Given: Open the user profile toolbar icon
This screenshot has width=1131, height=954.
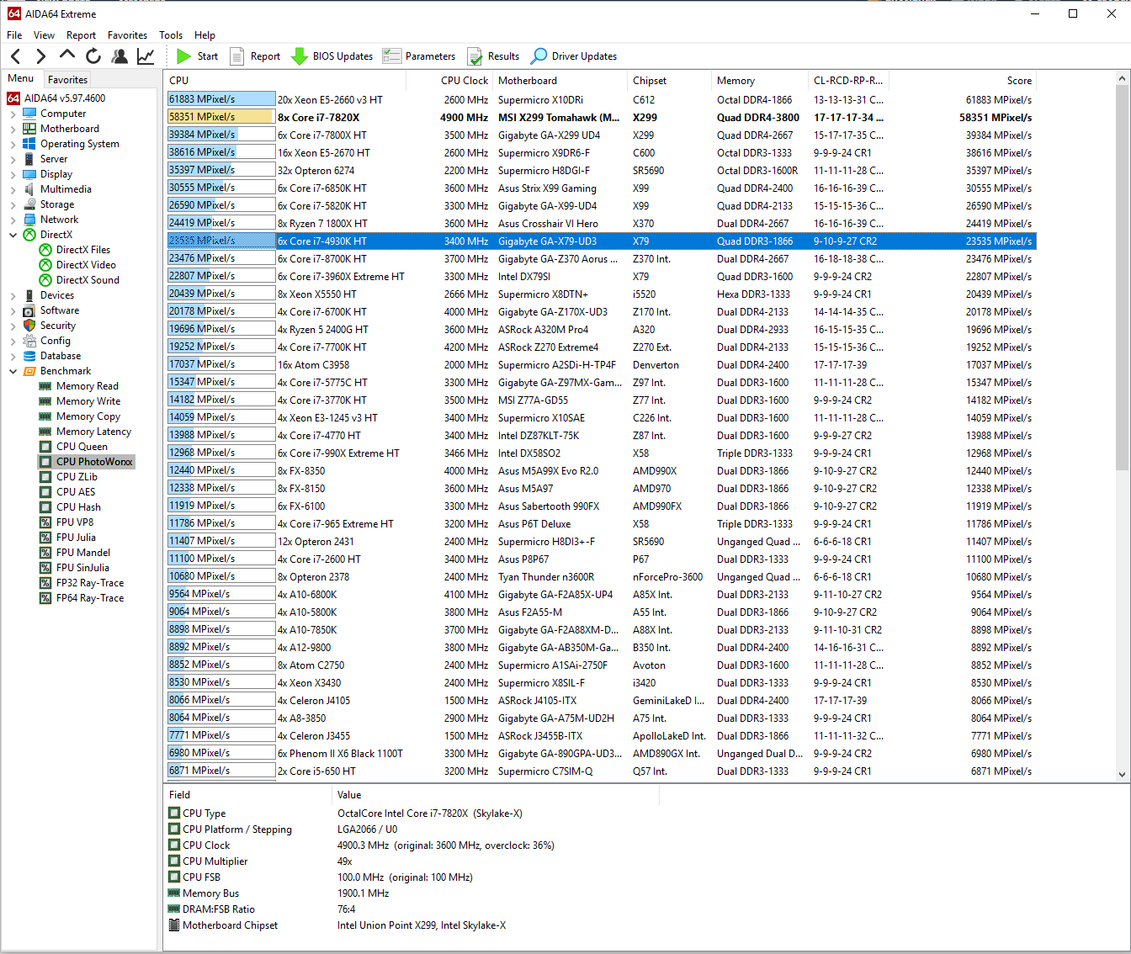Looking at the screenshot, I should (119, 56).
